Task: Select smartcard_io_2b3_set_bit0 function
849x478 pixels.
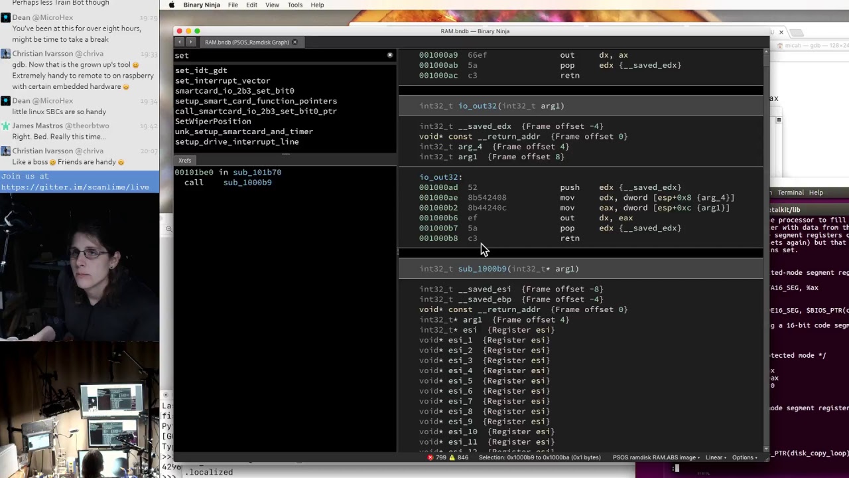Action: [235, 91]
